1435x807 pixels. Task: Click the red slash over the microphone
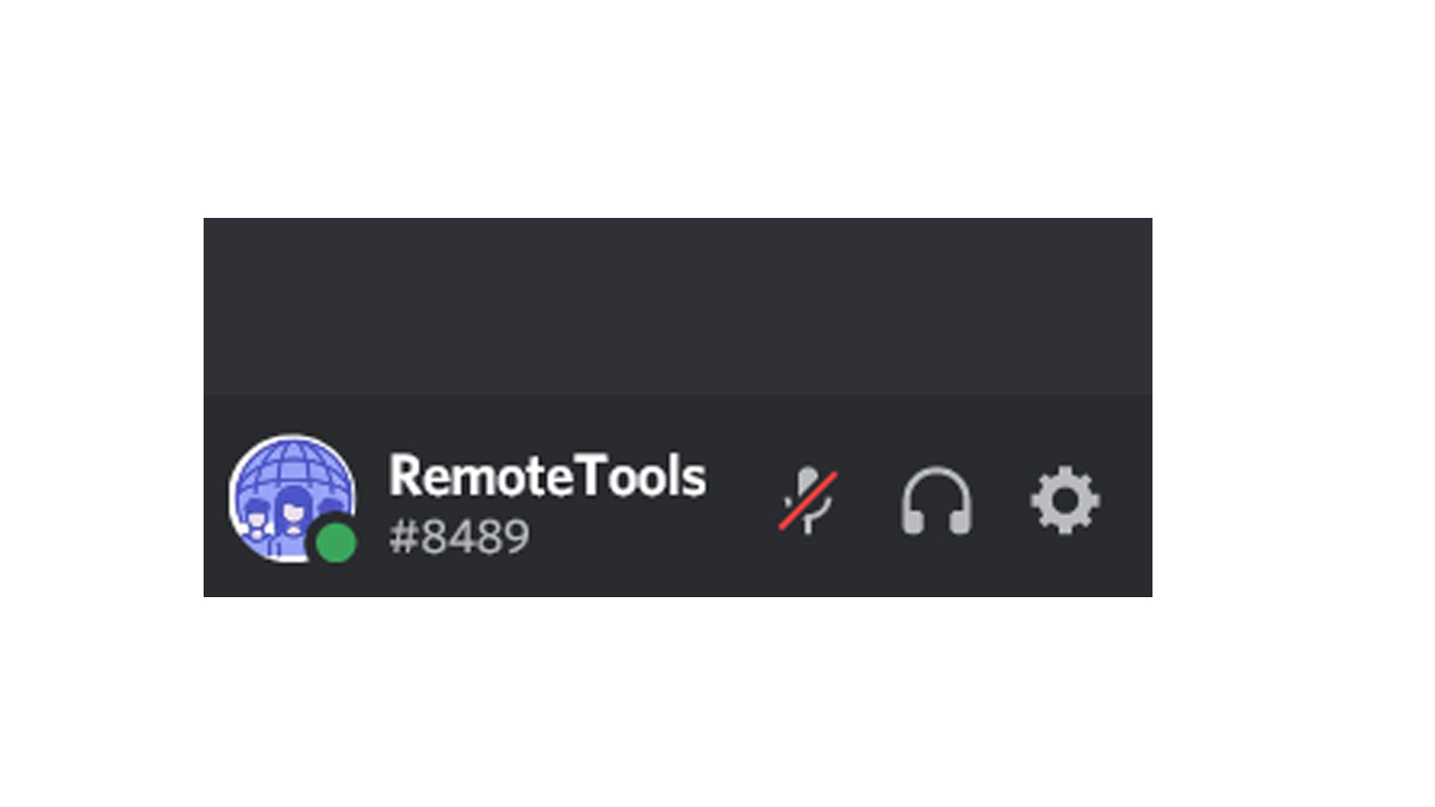[x=807, y=500]
